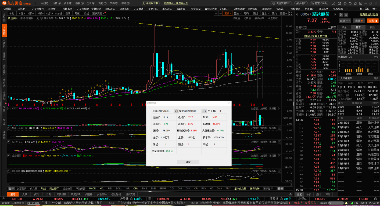Open 购买L2查看十档行情 link
380x206 pixels.
pos(316,36)
